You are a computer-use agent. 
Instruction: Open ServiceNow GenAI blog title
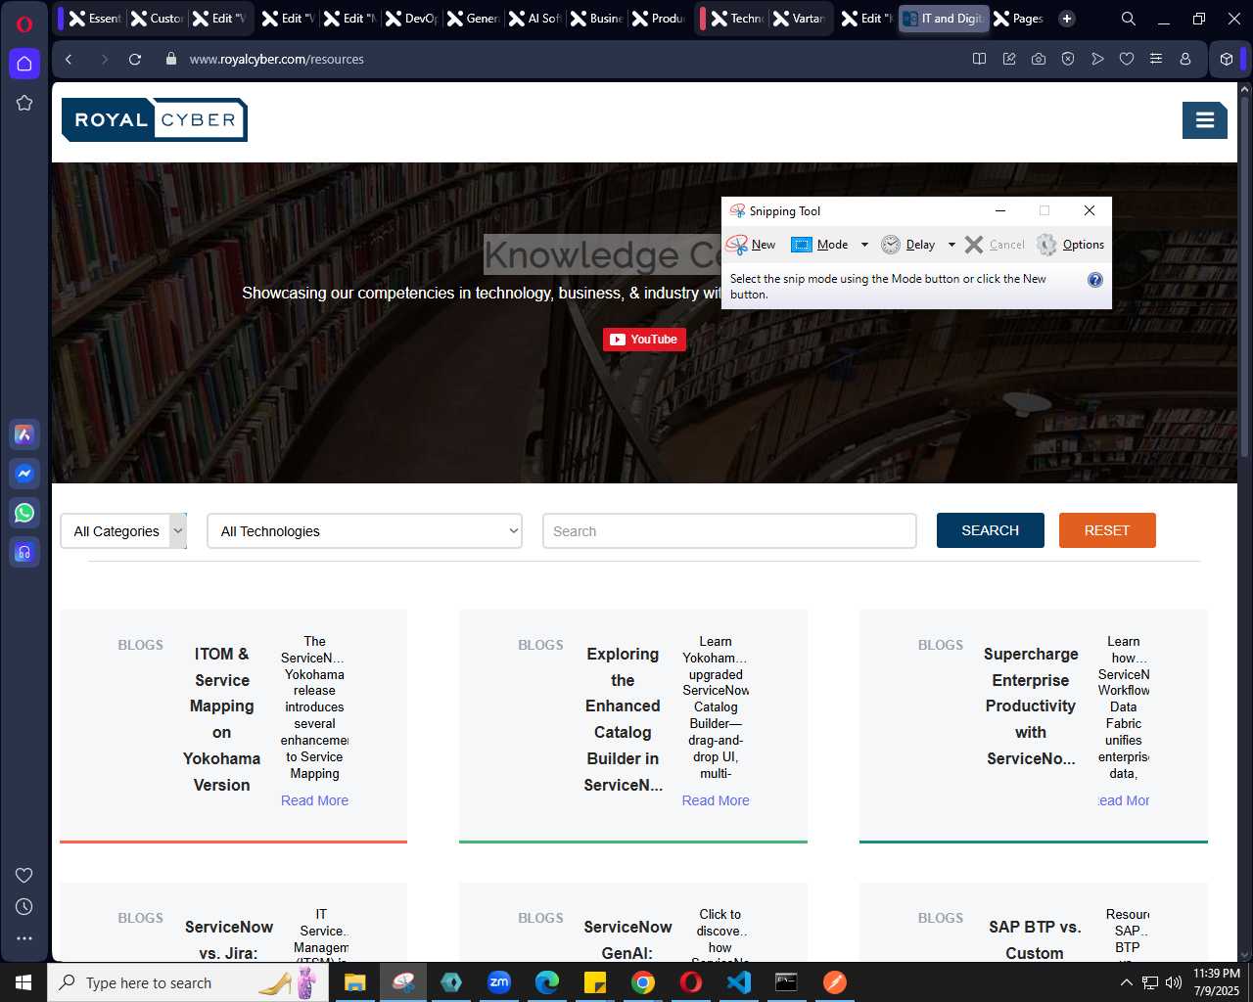[627, 940]
